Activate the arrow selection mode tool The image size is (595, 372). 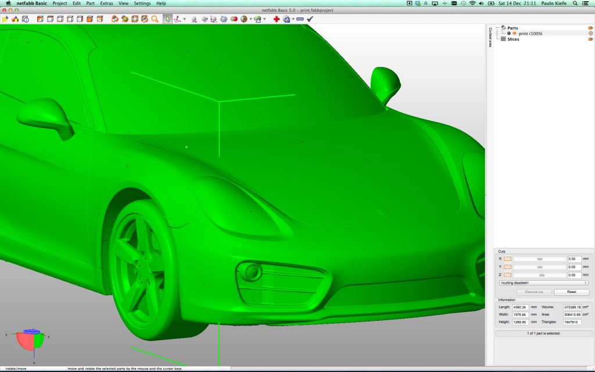(x=167, y=19)
